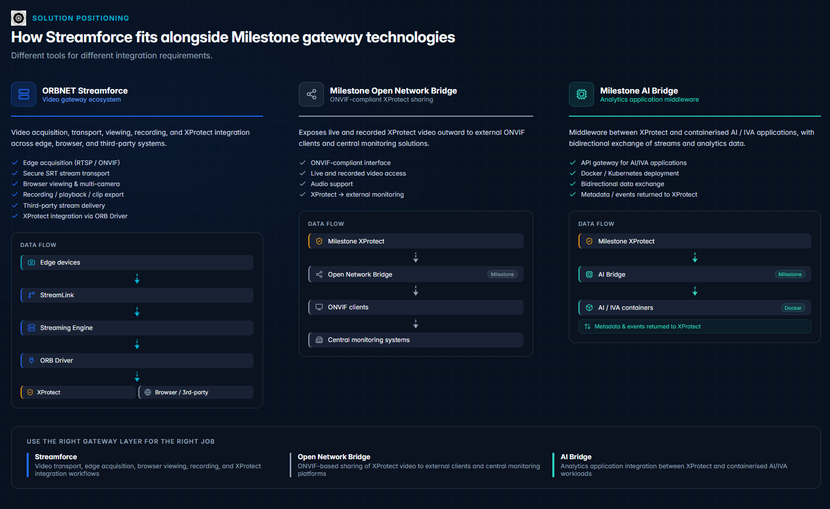Image resolution: width=830 pixels, height=509 pixels.
Task: Click the globe icon beside Browser / 3rd-party
Action: [x=148, y=392]
